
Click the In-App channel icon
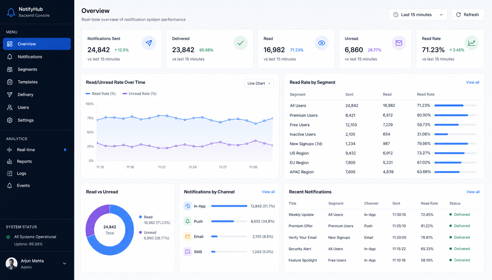point(188,206)
